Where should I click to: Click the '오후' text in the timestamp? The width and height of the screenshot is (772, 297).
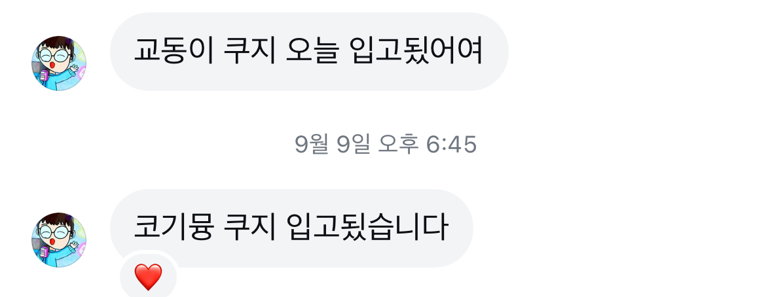(398, 145)
